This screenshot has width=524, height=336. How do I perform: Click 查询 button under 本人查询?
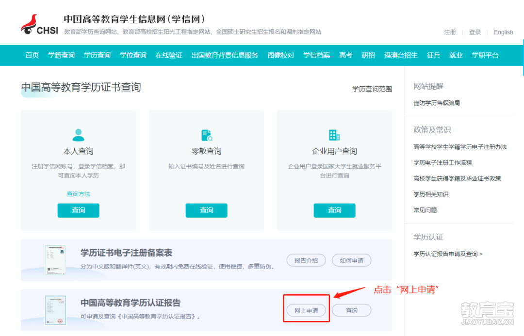tap(78, 210)
